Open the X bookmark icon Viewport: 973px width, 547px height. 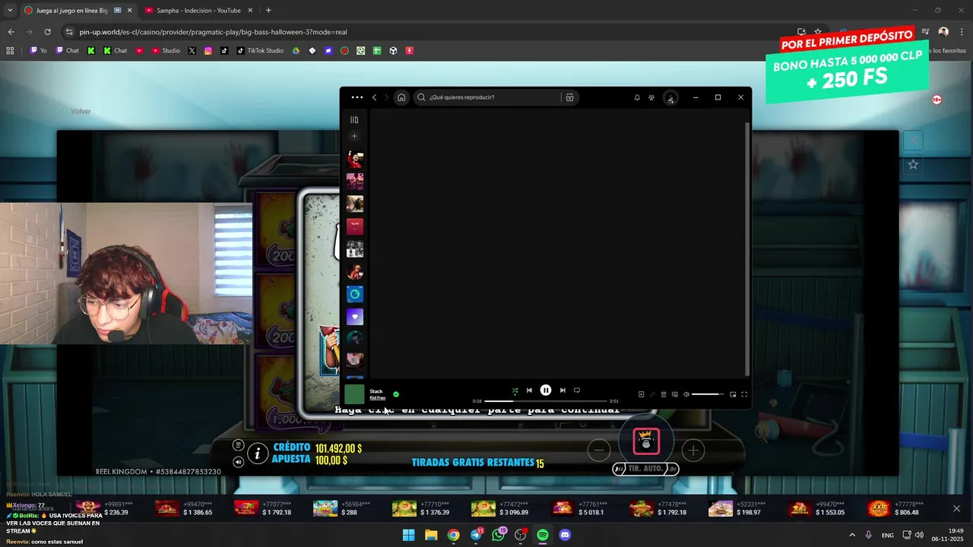point(192,51)
